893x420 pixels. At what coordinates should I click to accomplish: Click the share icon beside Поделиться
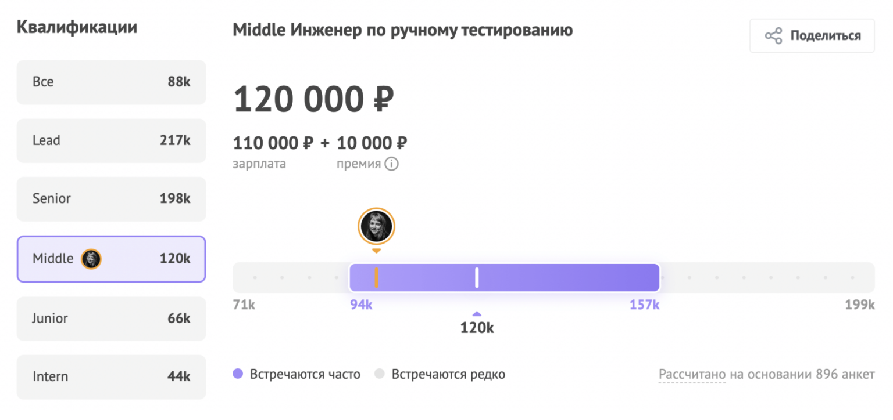pos(773,36)
